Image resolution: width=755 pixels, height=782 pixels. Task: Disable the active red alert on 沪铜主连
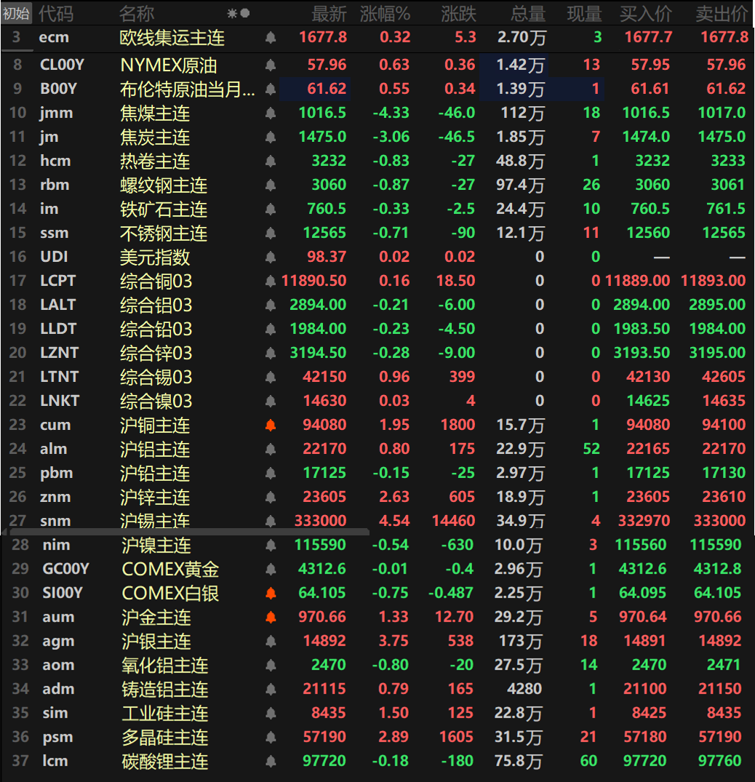coord(270,424)
